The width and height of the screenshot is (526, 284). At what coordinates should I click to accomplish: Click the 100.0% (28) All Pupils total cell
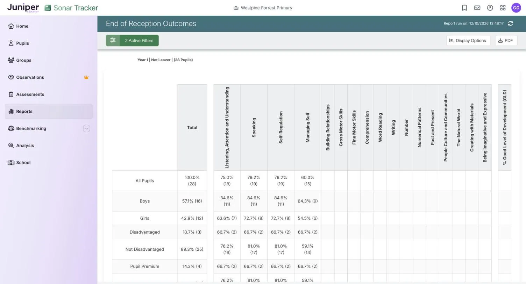(192, 181)
